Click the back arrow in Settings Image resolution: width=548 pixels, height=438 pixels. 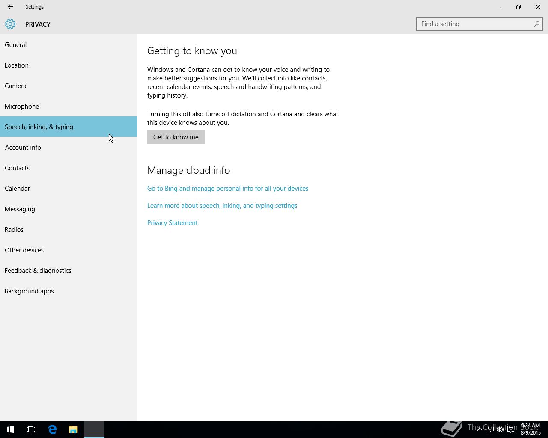(10, 7)
